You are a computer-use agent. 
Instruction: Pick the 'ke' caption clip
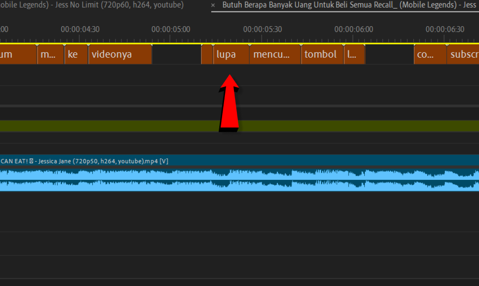(x=76, y=54)
